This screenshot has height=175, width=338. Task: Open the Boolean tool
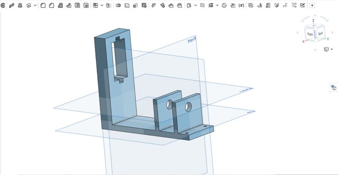coord(118,5)
